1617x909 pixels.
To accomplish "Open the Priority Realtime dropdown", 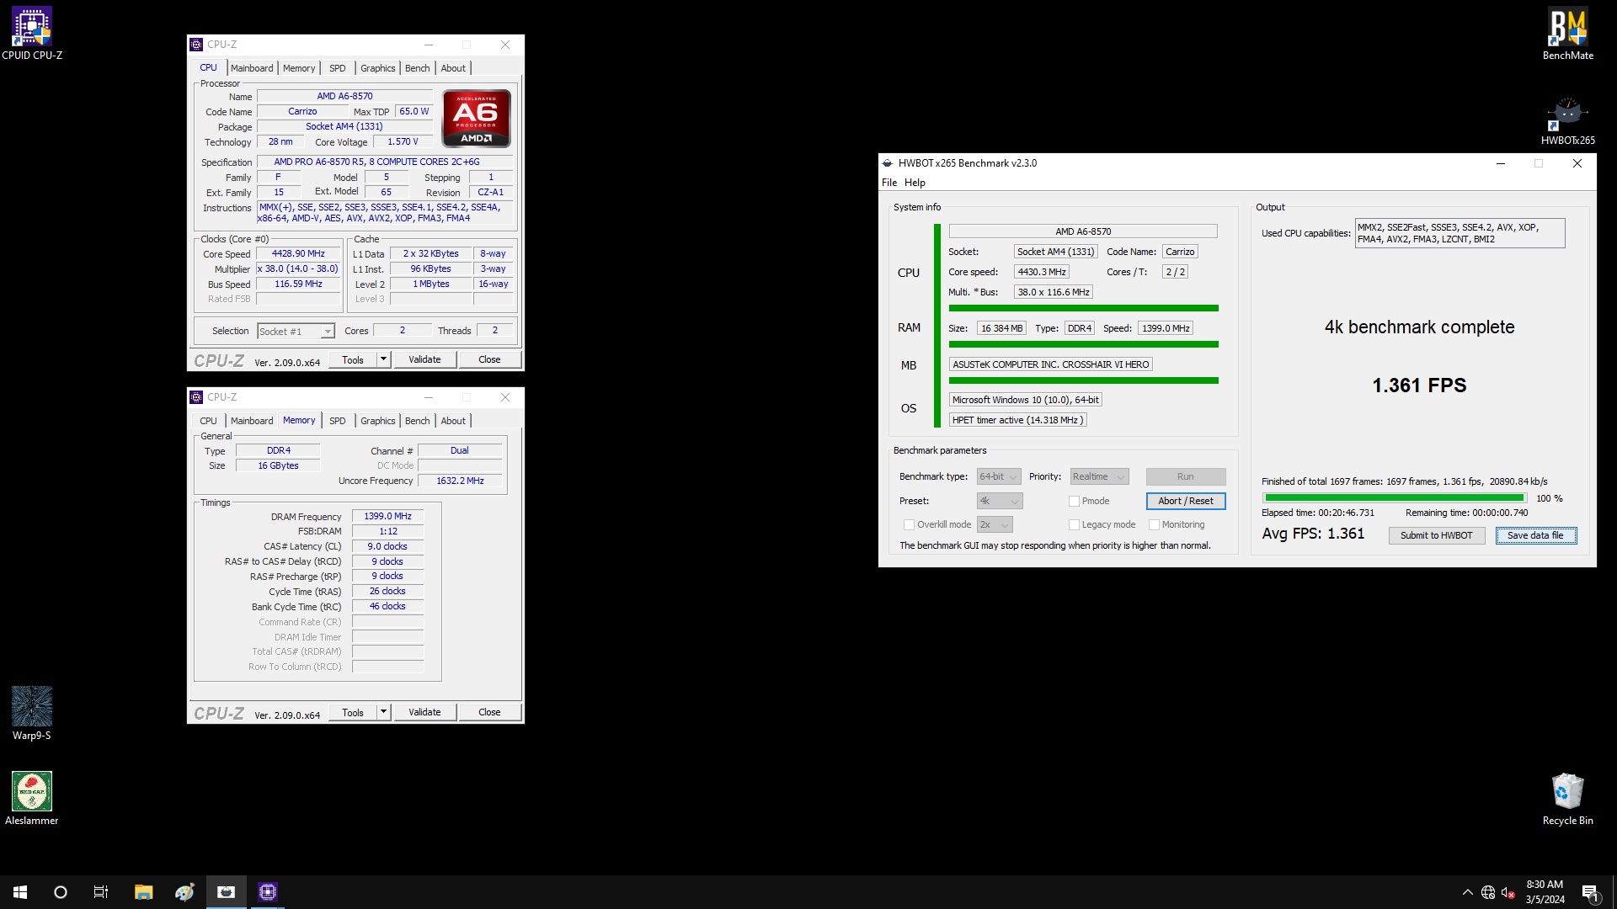I will 1099,476.
